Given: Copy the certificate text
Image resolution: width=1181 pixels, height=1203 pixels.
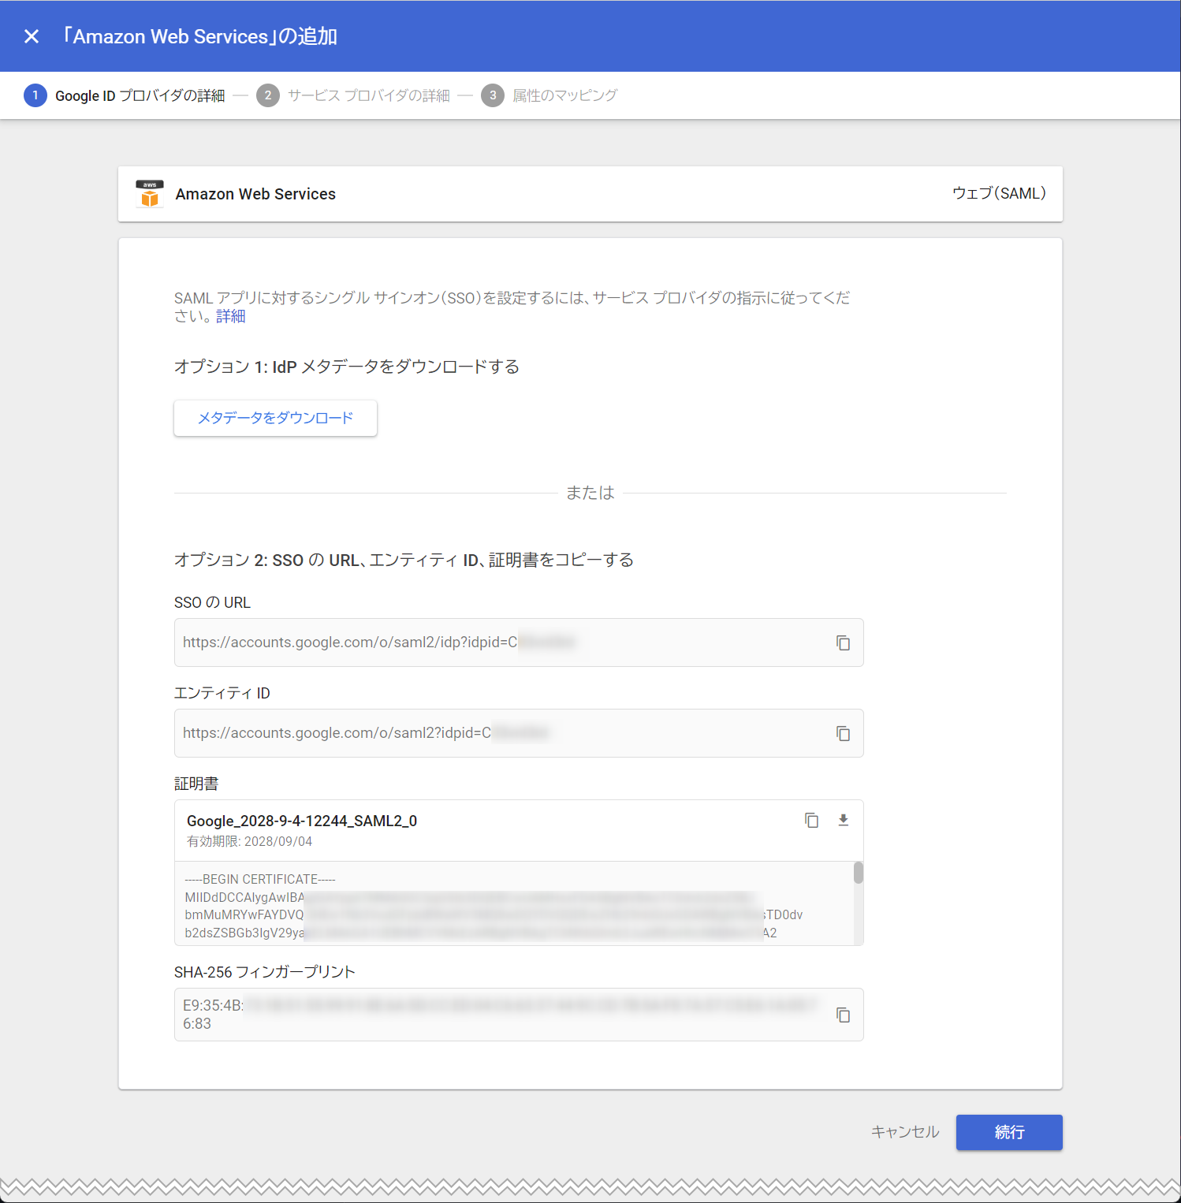Looking at the screenshot, I should [811, 820].
